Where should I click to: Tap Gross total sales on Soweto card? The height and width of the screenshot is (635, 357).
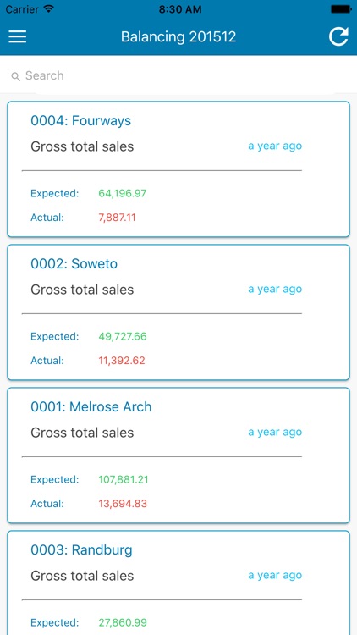click(x=82, y=290)
